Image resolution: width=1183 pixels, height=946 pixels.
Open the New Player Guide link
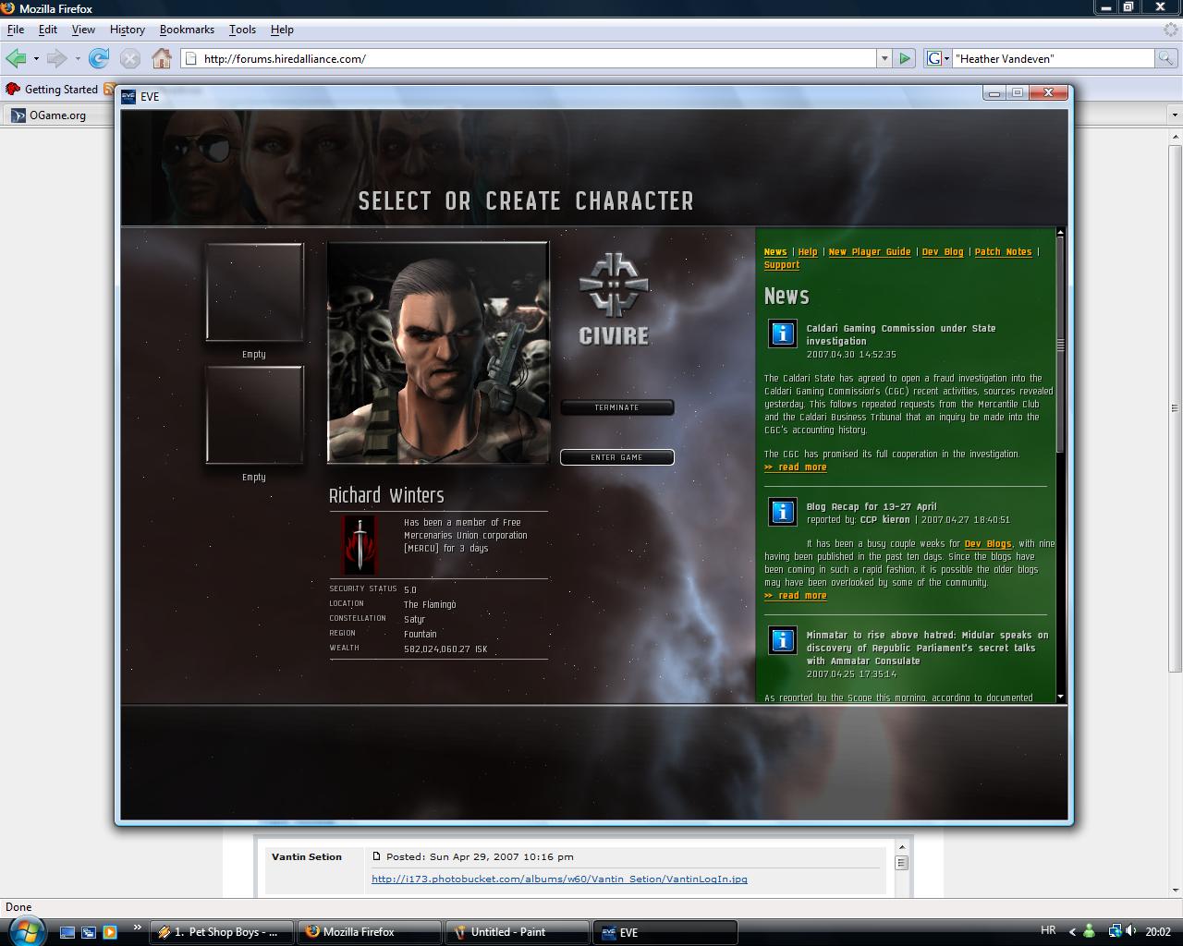tap(870, 252)
